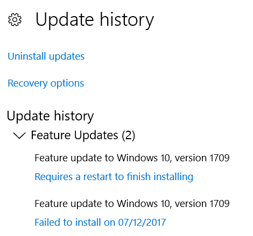Click the settings gear icon

(x=15, y=19)
